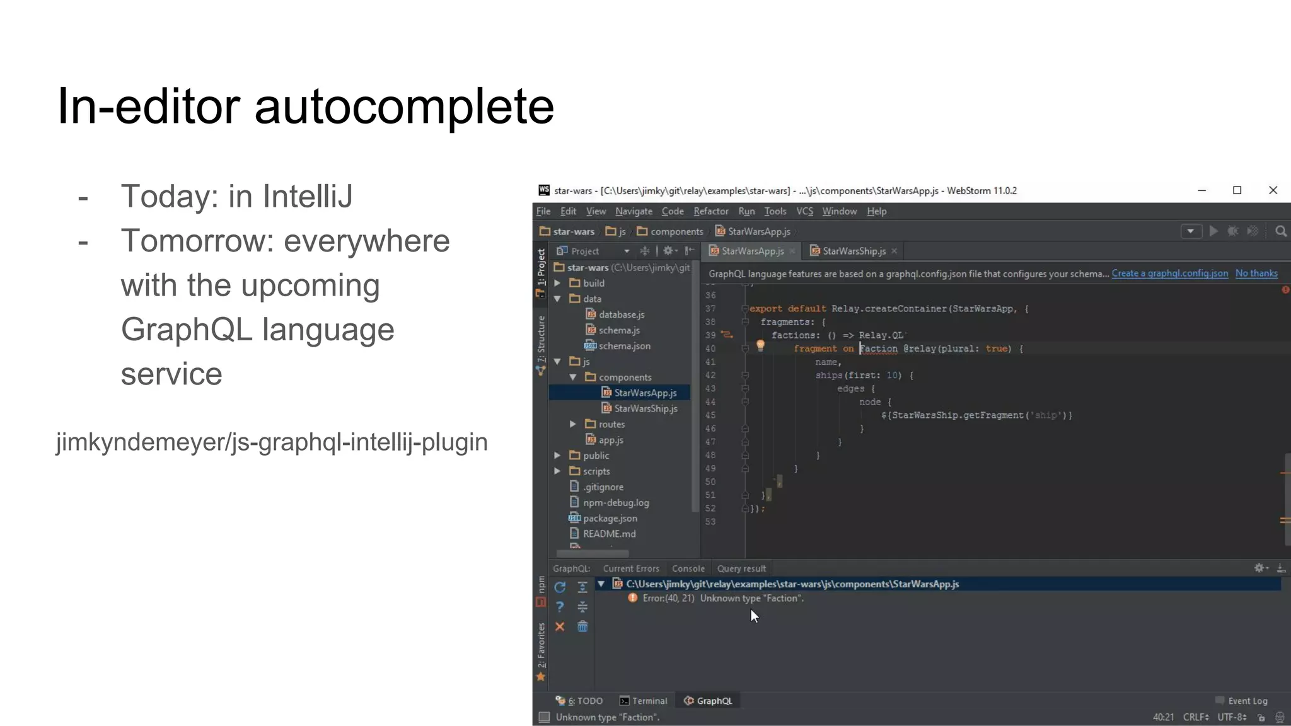Collapse the StarWarsApp.js error node
Viewport: 1291px width, 726px height.
click(601, 584)
